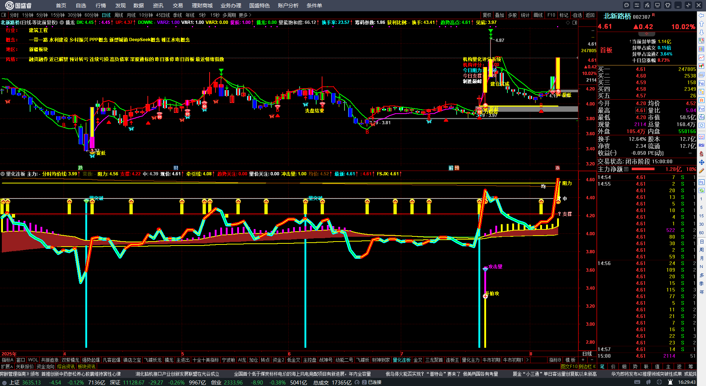Collapse the 量化连板 indicator panel toggle
Viewport: 706px width, 386px height.
tap(3, 174)
